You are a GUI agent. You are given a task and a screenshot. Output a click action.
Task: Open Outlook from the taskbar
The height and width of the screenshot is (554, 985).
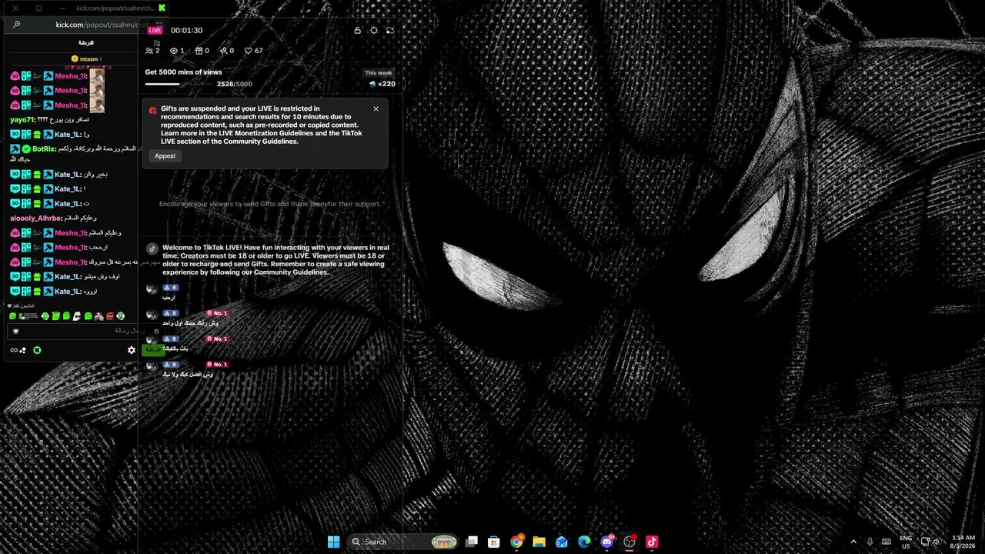coord(562,542)
